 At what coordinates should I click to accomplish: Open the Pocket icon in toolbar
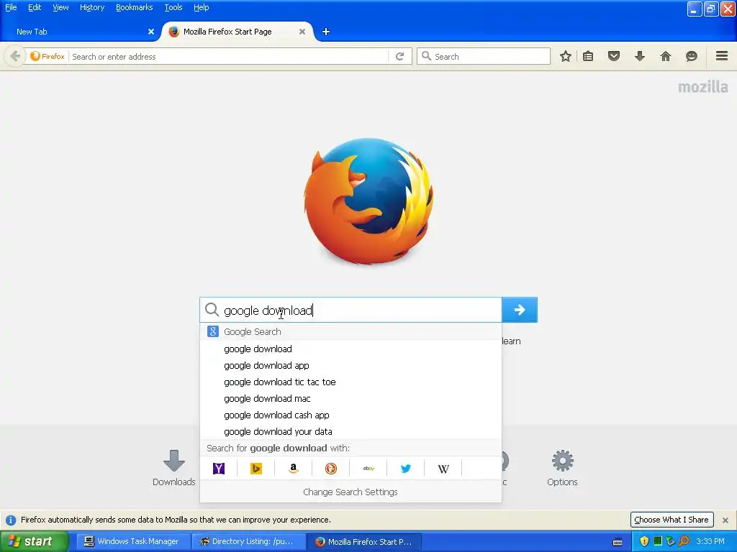click(614, 56)
